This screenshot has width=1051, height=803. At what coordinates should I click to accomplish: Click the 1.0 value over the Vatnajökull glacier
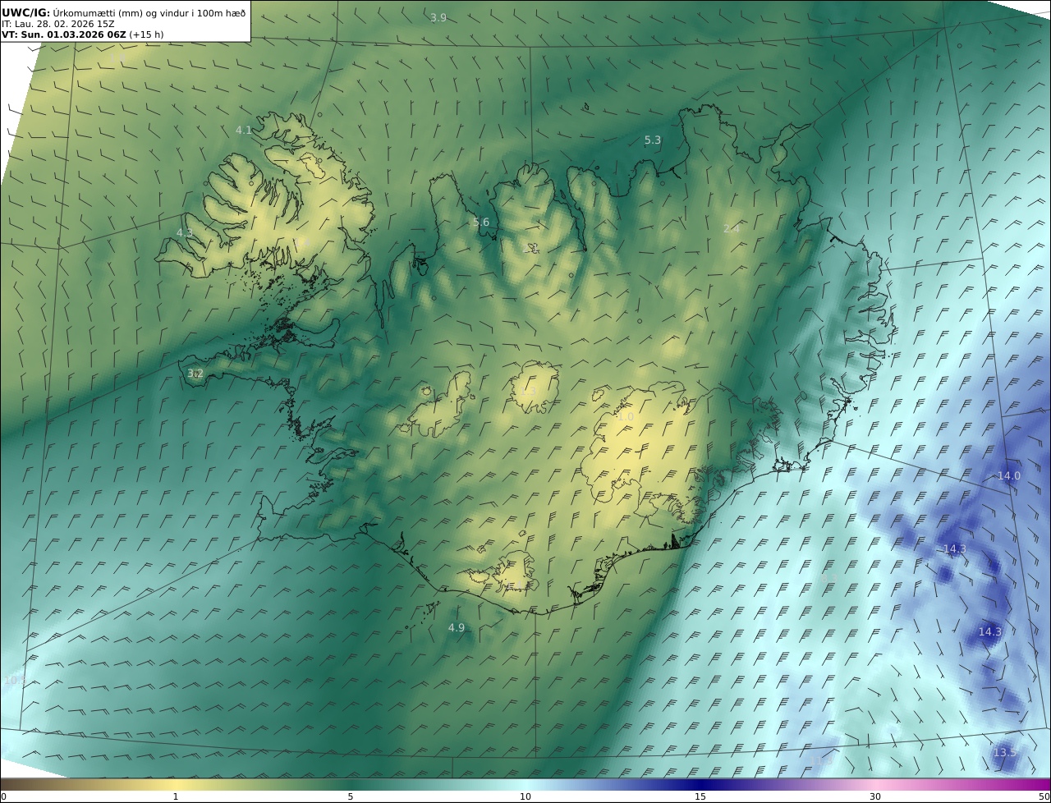point(626,417)
